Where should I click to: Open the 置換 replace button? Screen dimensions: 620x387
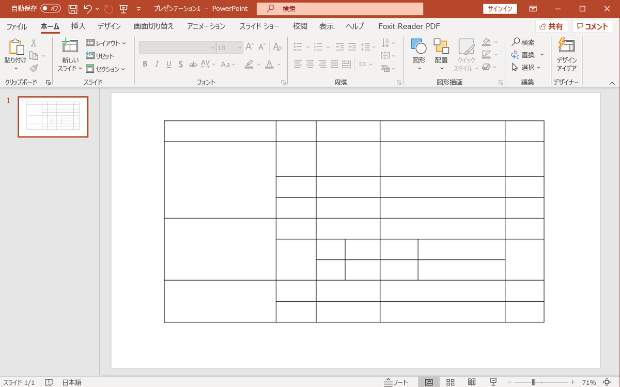[x=528, y=55]
